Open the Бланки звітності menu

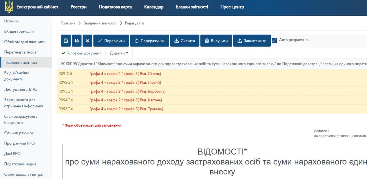point(192,7)
